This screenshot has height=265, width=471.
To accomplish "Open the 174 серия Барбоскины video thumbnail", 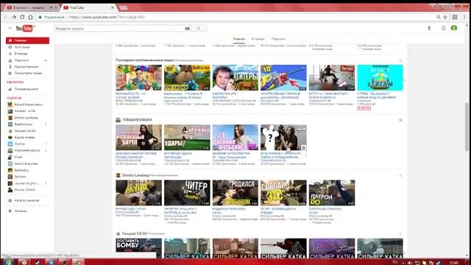I will [187, 77].
